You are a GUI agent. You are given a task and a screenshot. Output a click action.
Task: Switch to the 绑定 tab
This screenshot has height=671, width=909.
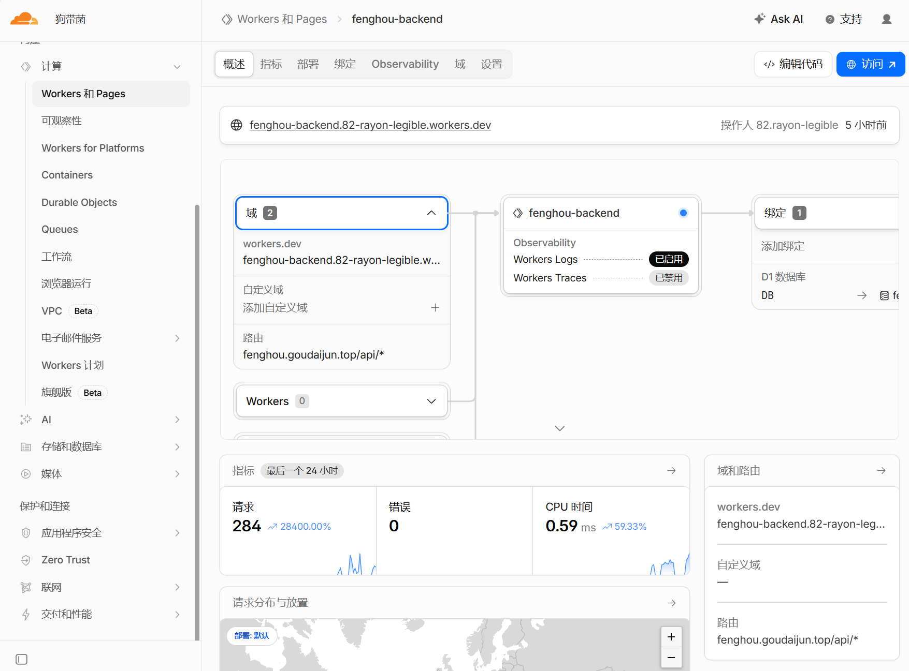coord(345,64)
